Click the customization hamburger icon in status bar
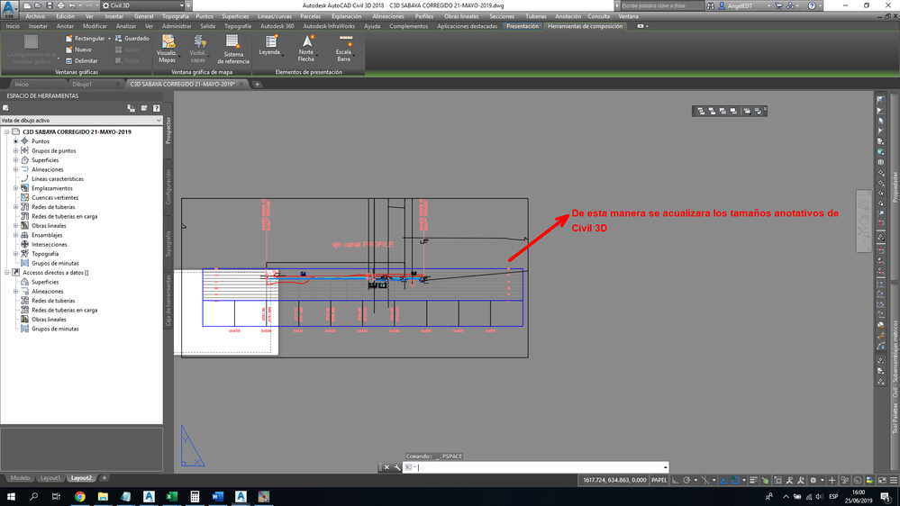900x506 pixels. pyautogui.click(x=895, y=480)
